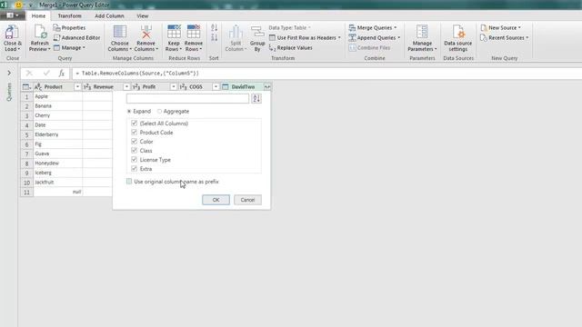Image resolution: width=582 pixels, height=327 pixels.
Task: Expand the Queries pane chevron
Action: pos(9,73)
